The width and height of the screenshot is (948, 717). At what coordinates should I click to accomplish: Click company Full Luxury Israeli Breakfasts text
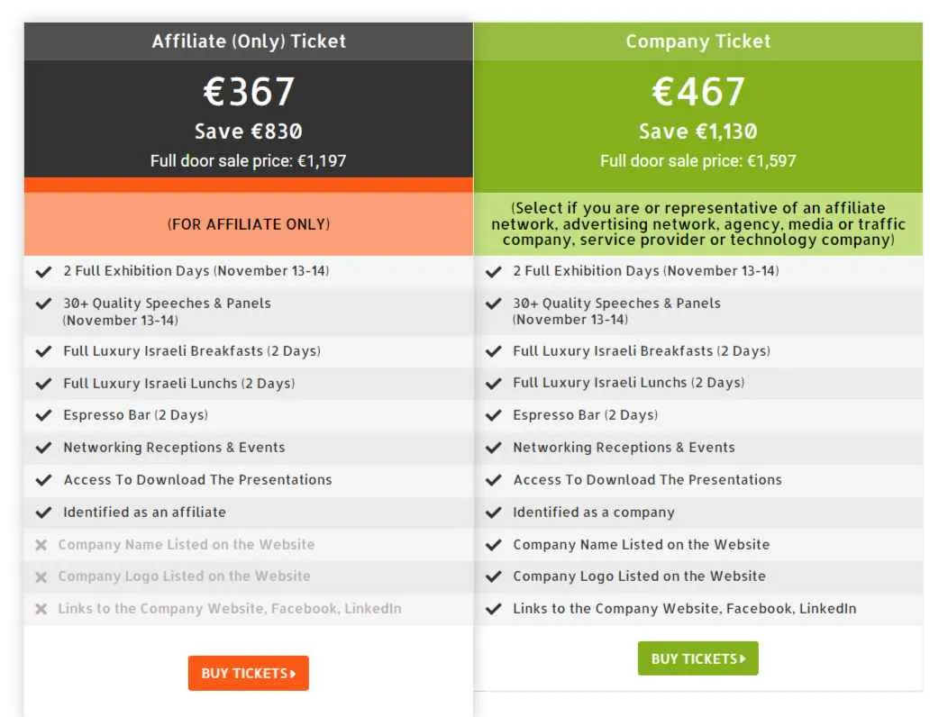[x=642, y=351]
